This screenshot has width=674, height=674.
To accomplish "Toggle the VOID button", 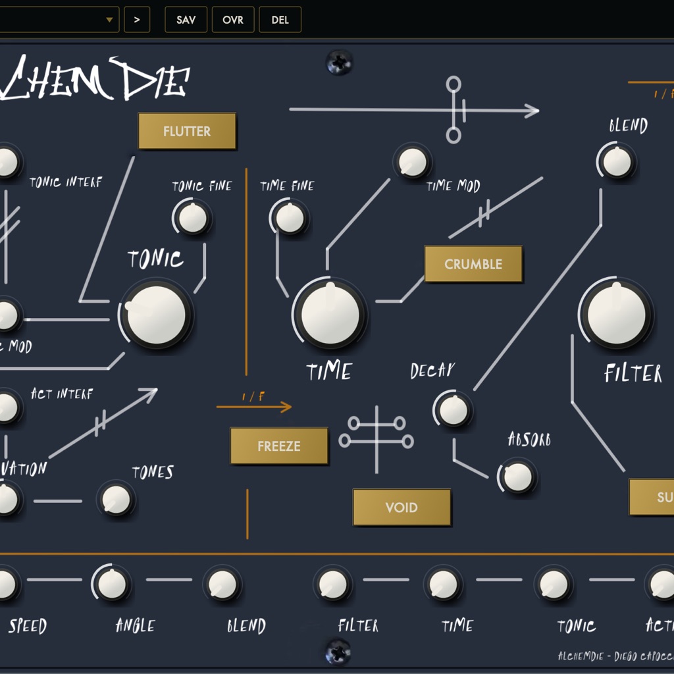I will 402,507.
